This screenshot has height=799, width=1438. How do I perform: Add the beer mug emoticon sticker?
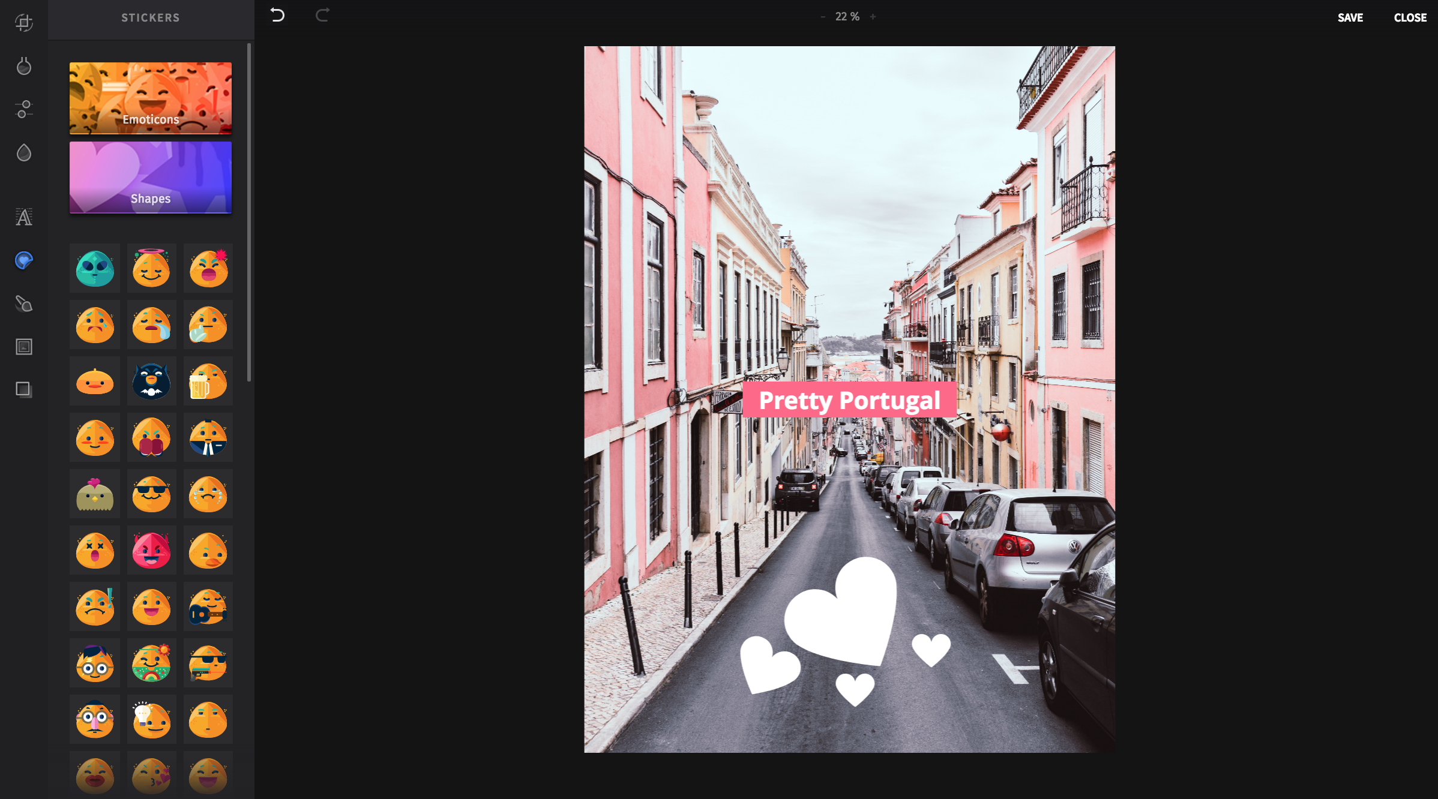click(208, 381)
